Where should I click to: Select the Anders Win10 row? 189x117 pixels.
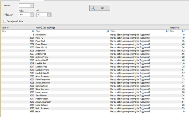pos(93,60)
